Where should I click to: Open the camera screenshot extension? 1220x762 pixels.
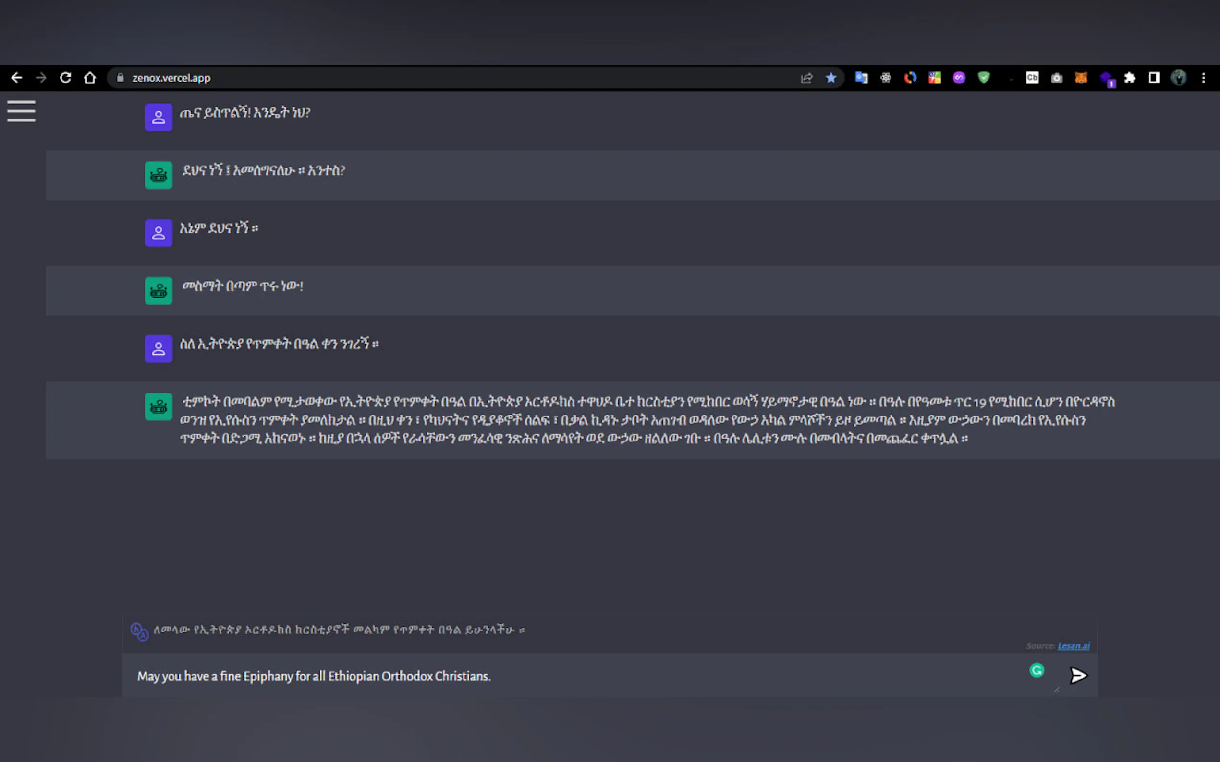click(1057, 78)
